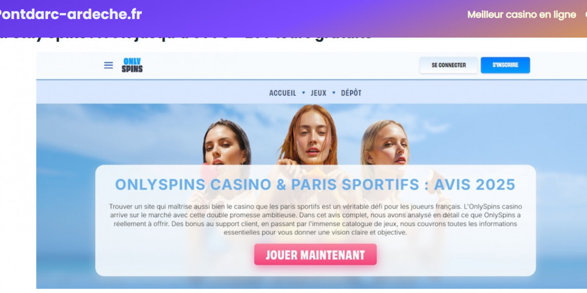Screen dimensions: 587x293
Task: Open the hamburger menu beside OnlySpins logo
Action: point(109,65)
